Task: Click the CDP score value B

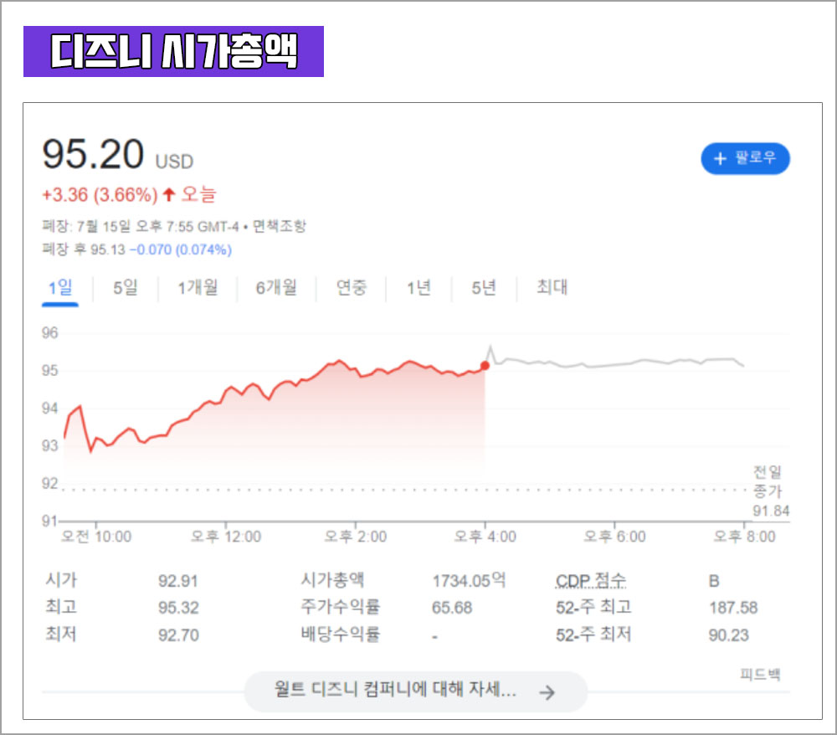Action: click(x=714, y=581)
